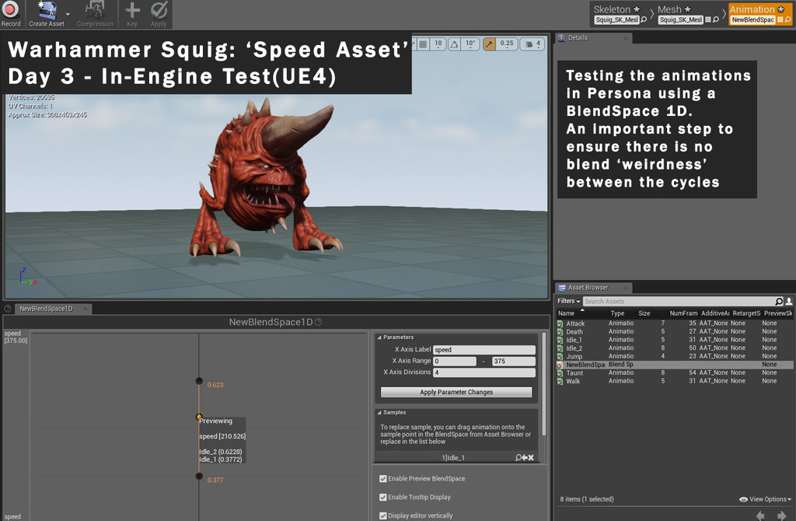Toggle Display editor vertically checkbox
This screenshot has width=796, height=521.
[x=382, y=516]
